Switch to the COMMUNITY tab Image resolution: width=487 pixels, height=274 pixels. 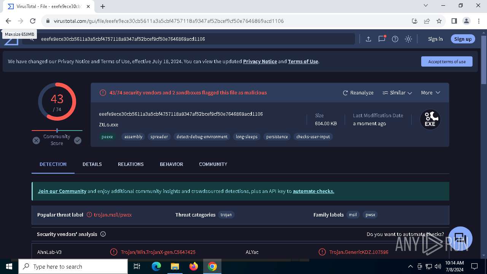pyautogui.click(x=213, y=164)
